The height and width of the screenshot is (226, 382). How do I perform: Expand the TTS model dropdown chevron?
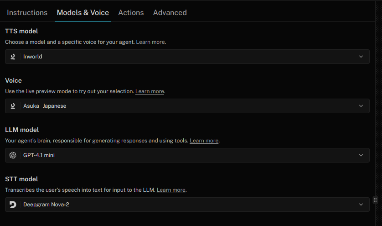[x=361, y=57]
